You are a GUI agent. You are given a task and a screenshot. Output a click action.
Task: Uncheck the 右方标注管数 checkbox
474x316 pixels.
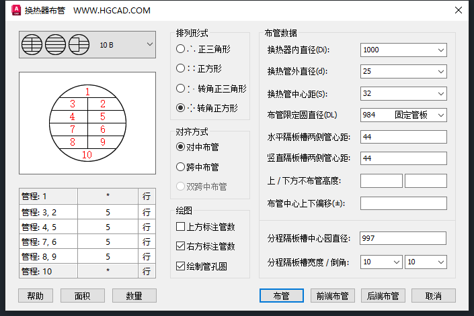coord(180,246)
